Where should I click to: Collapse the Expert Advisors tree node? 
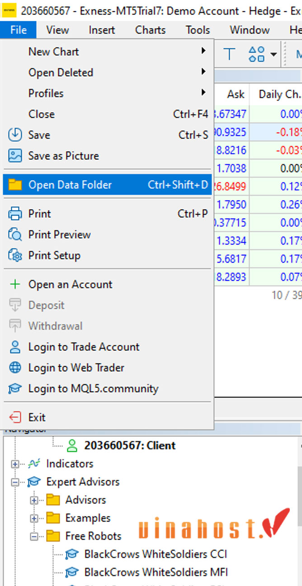pyautogui.click(x=15, y=482)
